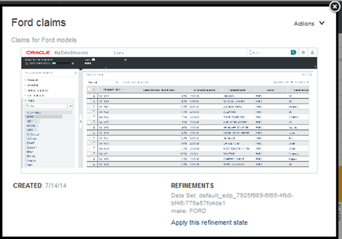This screenshot has height=239, width=342.
Task: Click the "Claims for Ford models" description
Action: (44, 40)
